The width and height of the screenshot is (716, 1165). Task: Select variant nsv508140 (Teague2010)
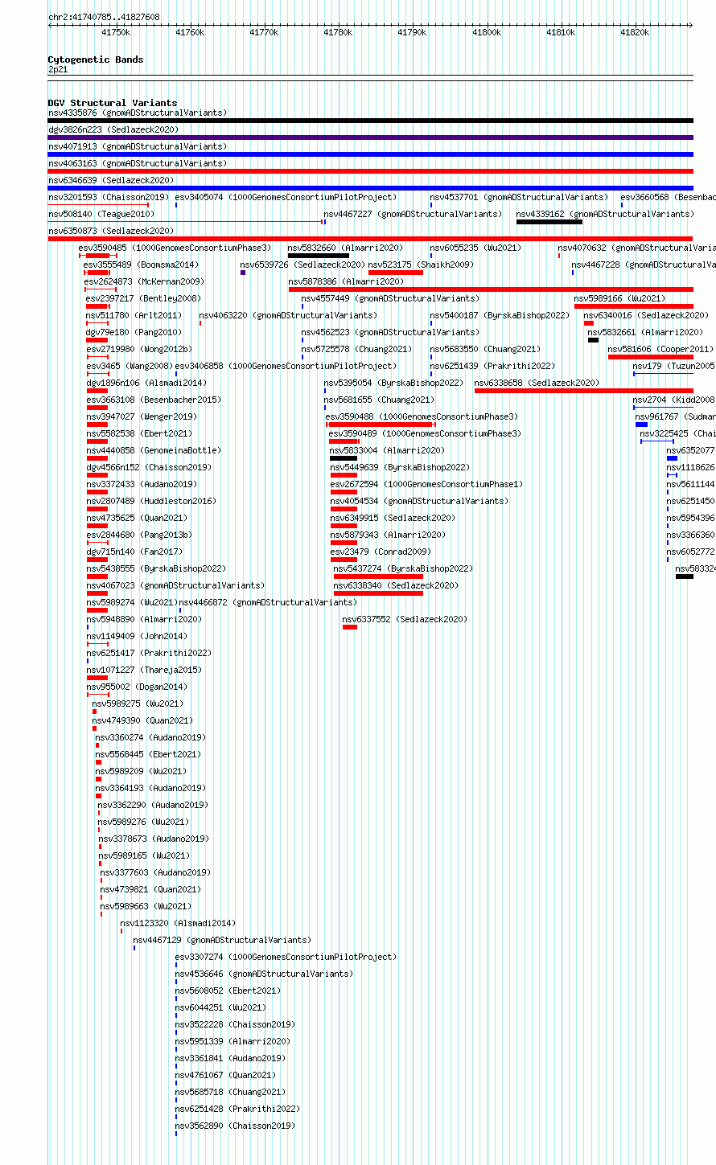pyautogui.click(x=101, y=214)
